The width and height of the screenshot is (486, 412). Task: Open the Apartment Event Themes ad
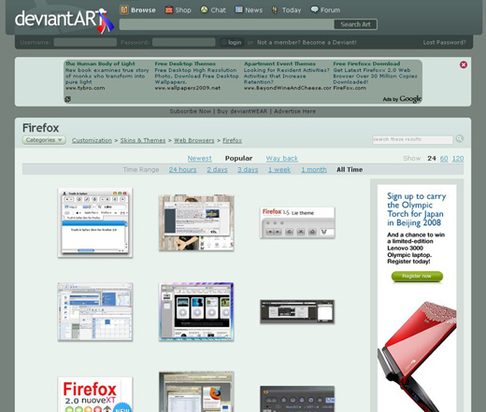pyautogui.click(x=279, y=64)
